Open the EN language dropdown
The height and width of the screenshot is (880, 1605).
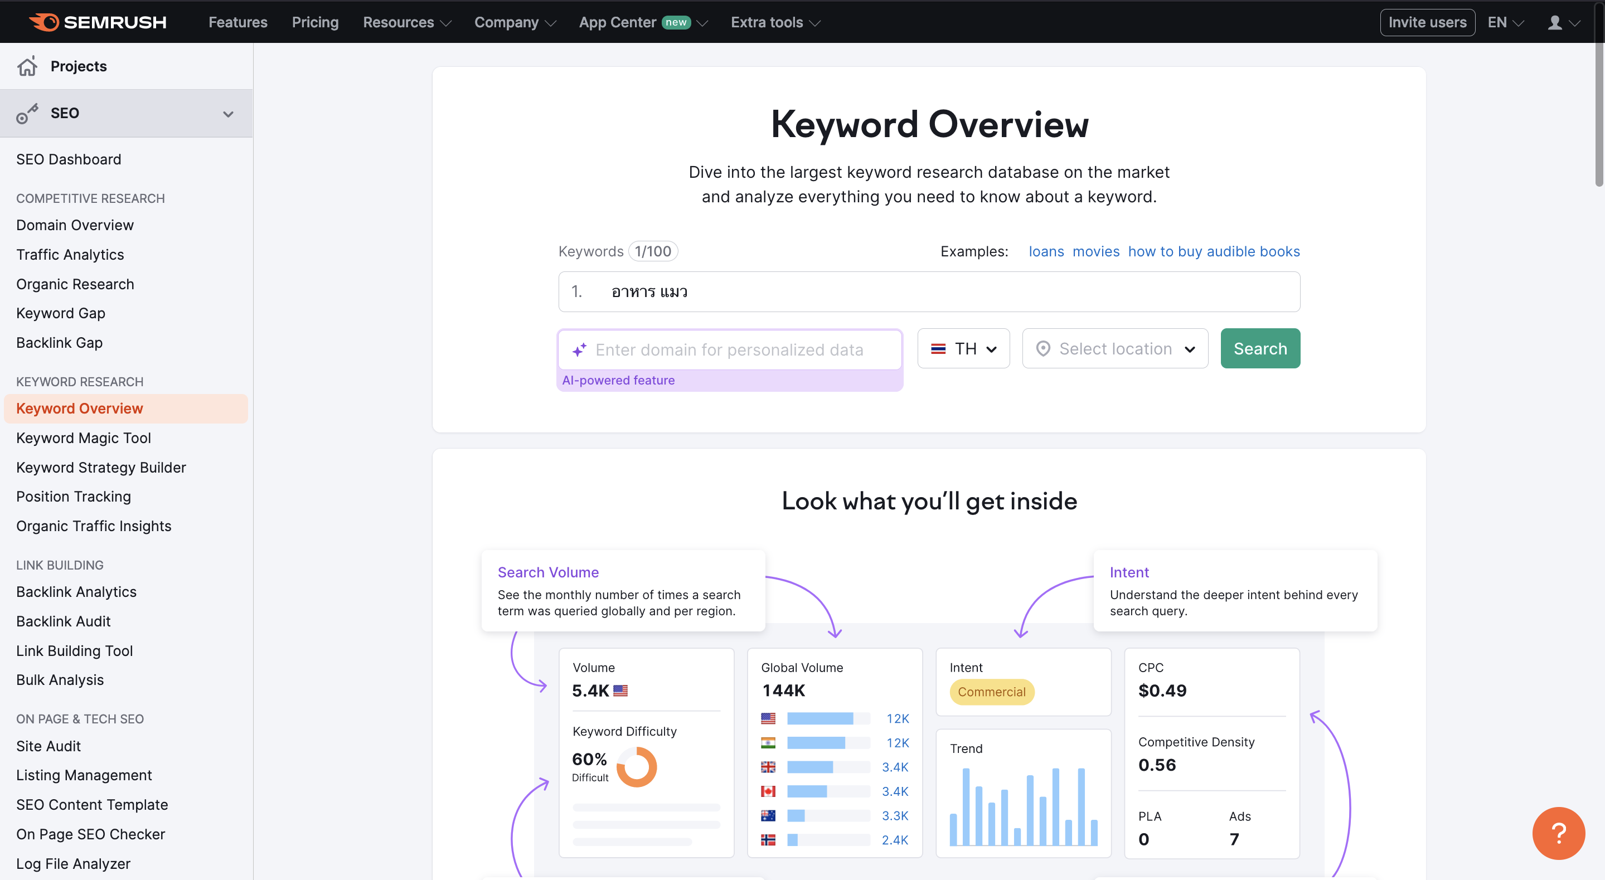[1505, 22]
